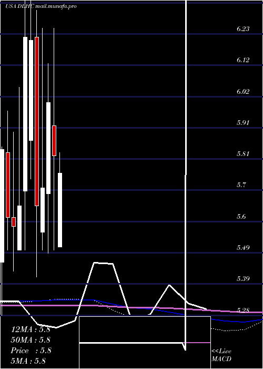This screenshot has width=263, height=369.
Task: Click the last white candlestick body
Action: [x=60, y=210]
